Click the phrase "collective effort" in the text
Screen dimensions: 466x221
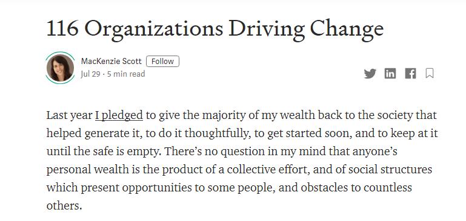[x=268, y=170]
